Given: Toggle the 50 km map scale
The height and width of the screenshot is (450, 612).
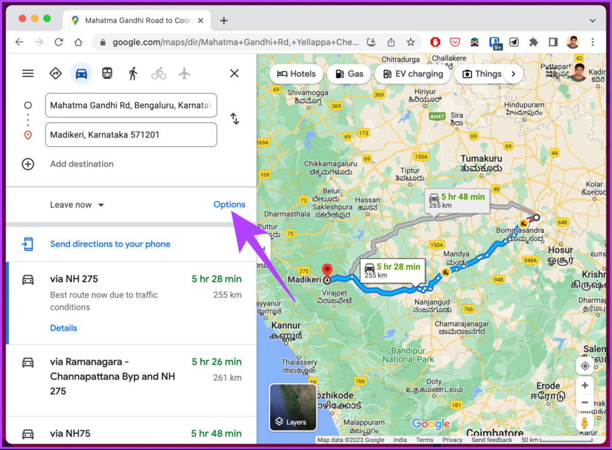Looking at the screenshot, I should coord(556,440).
